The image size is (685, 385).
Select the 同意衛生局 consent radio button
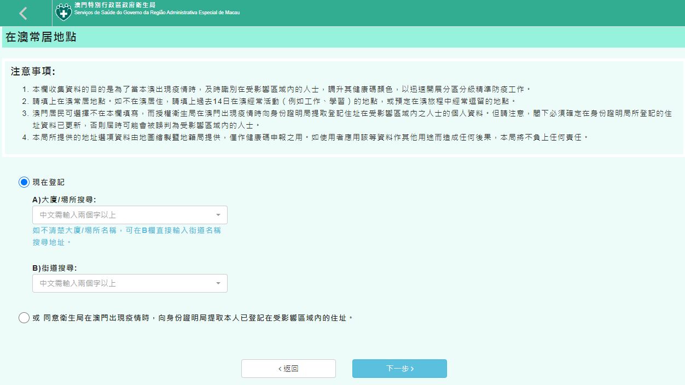(24, 318)
